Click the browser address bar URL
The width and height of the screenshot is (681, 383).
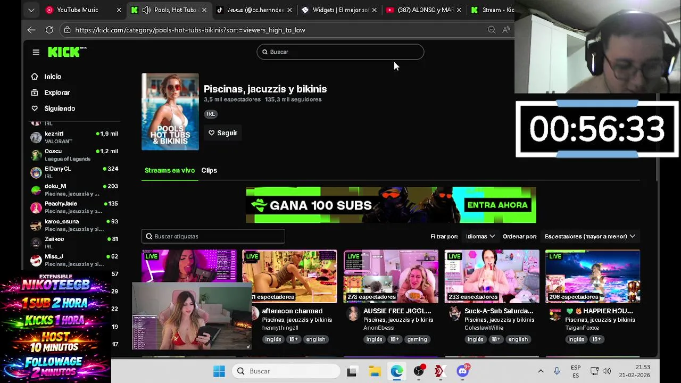[x=190, y=30]
